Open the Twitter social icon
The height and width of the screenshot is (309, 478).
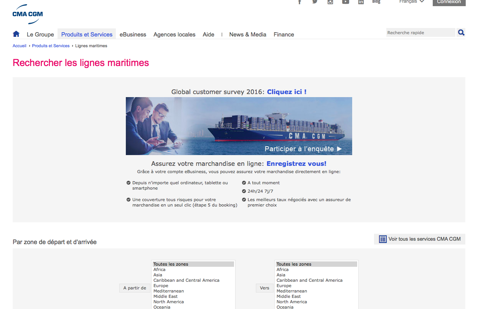[x=315, y=2]
